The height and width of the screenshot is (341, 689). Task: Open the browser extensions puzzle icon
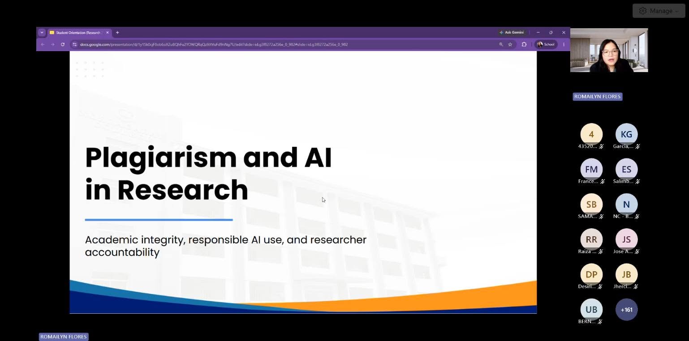[x=524, y=44]
